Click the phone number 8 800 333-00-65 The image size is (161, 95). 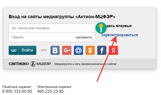pyautogui.click(x=17, y=91)
